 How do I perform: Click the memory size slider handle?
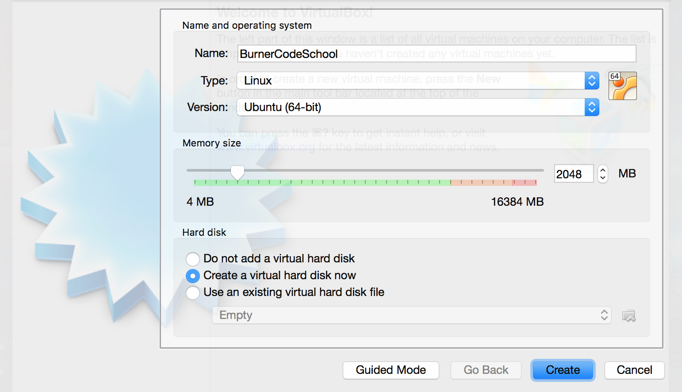click(x=238, y=173)
